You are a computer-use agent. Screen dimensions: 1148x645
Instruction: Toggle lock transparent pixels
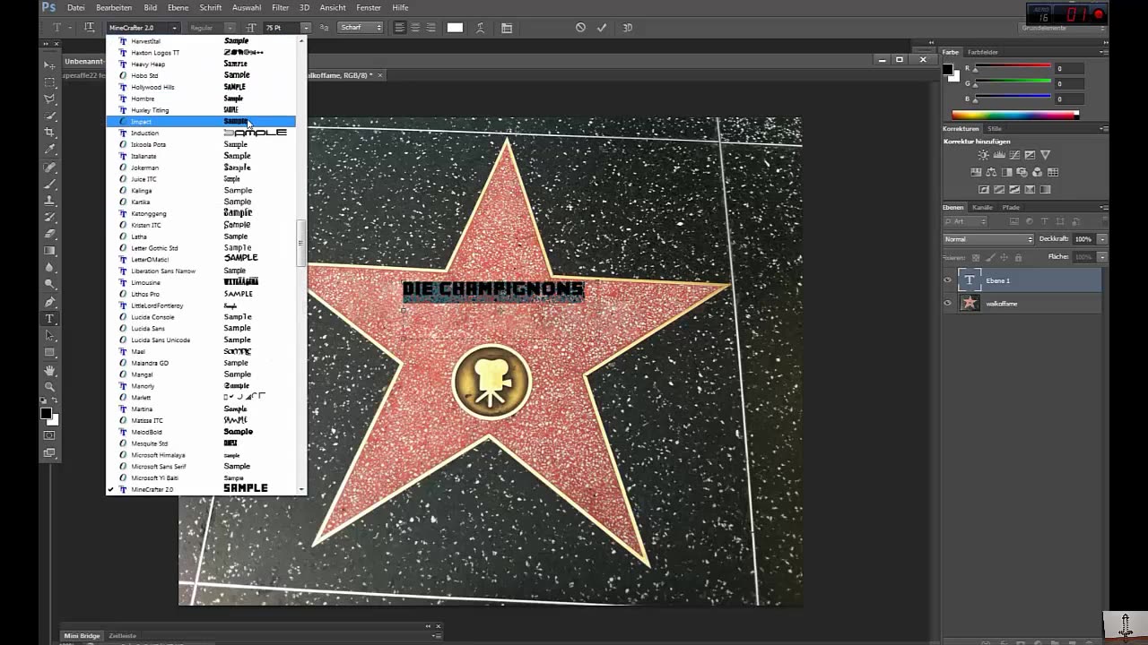(x=976, y=257)
